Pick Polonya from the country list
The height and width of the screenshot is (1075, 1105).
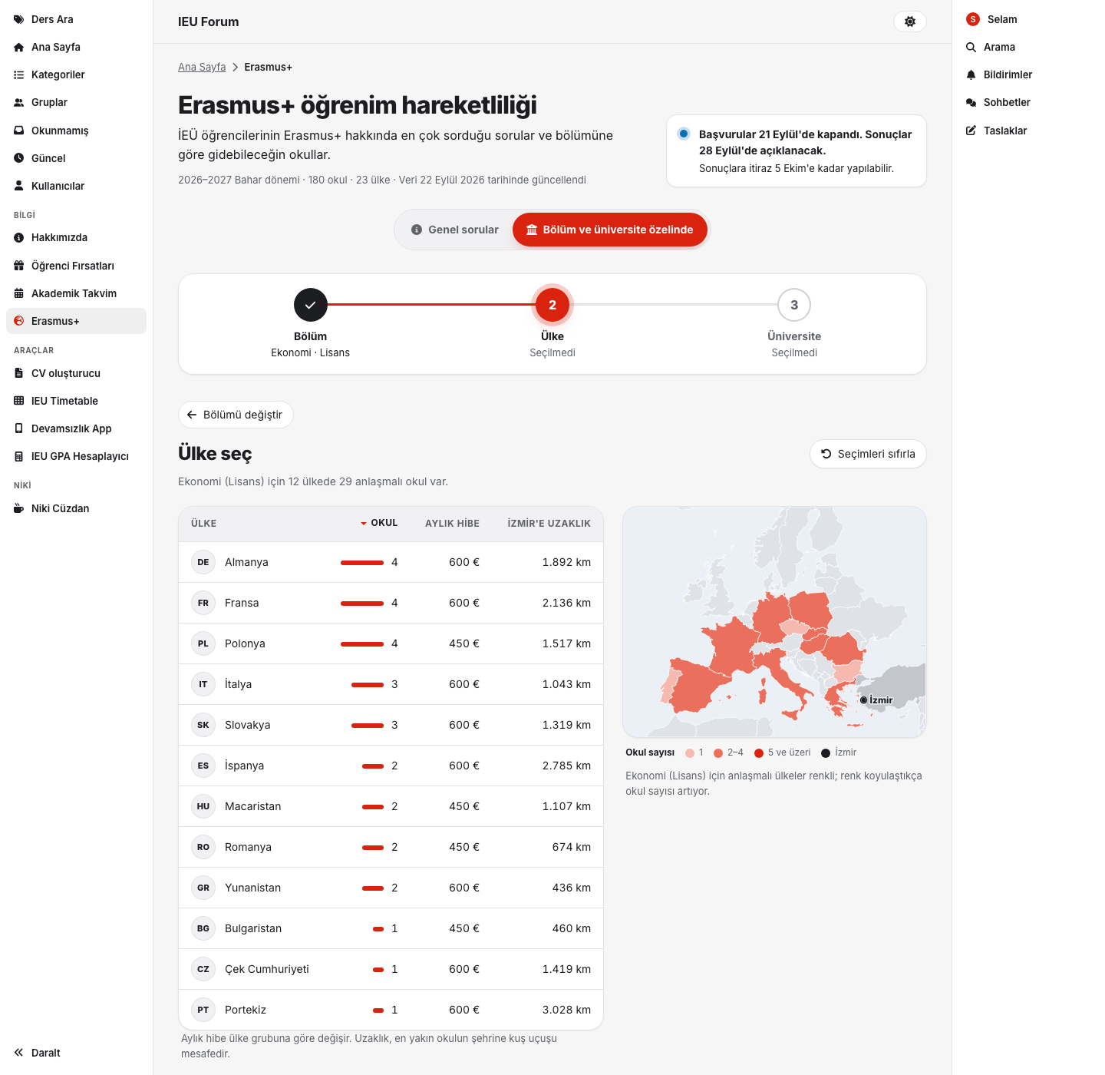[x=391, y=643]
